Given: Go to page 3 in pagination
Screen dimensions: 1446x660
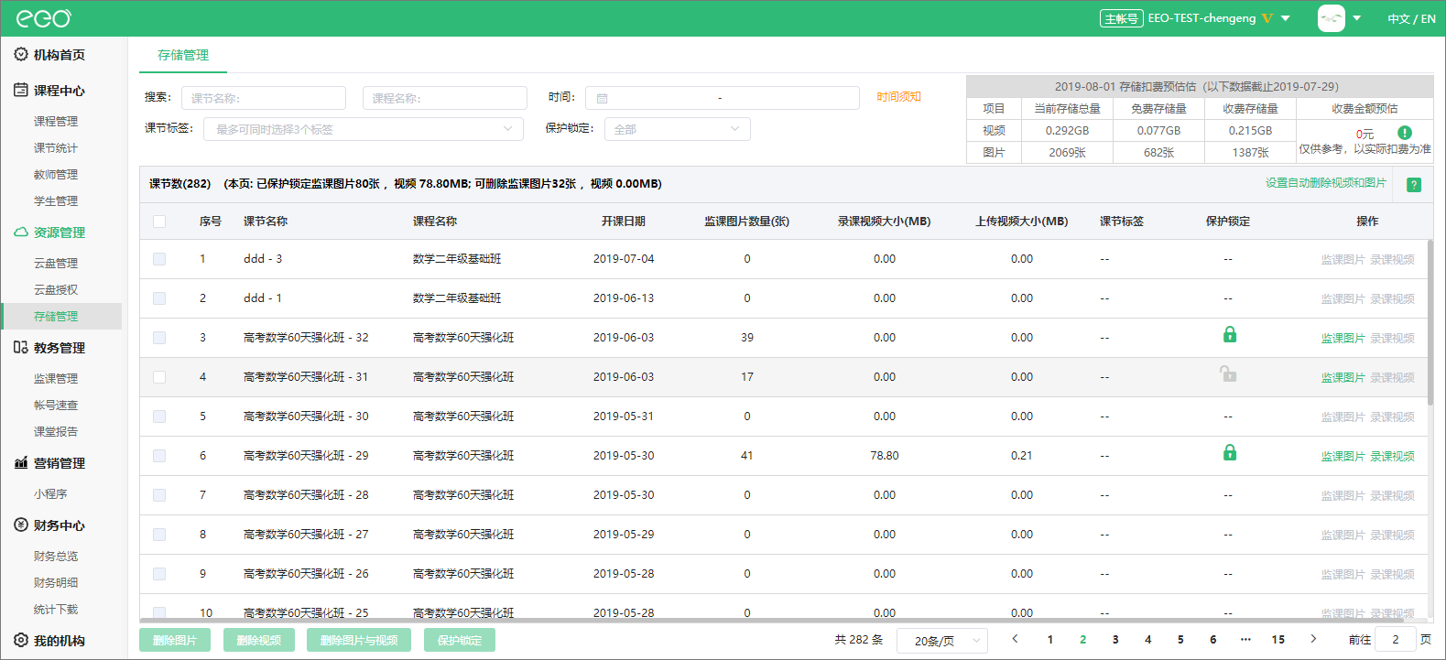Looking at the screenshot, I should [1115, 639].
